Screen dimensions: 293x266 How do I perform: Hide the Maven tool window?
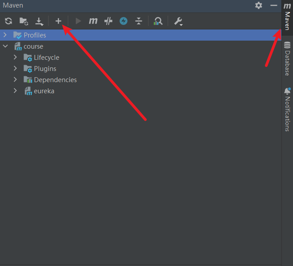274,5
